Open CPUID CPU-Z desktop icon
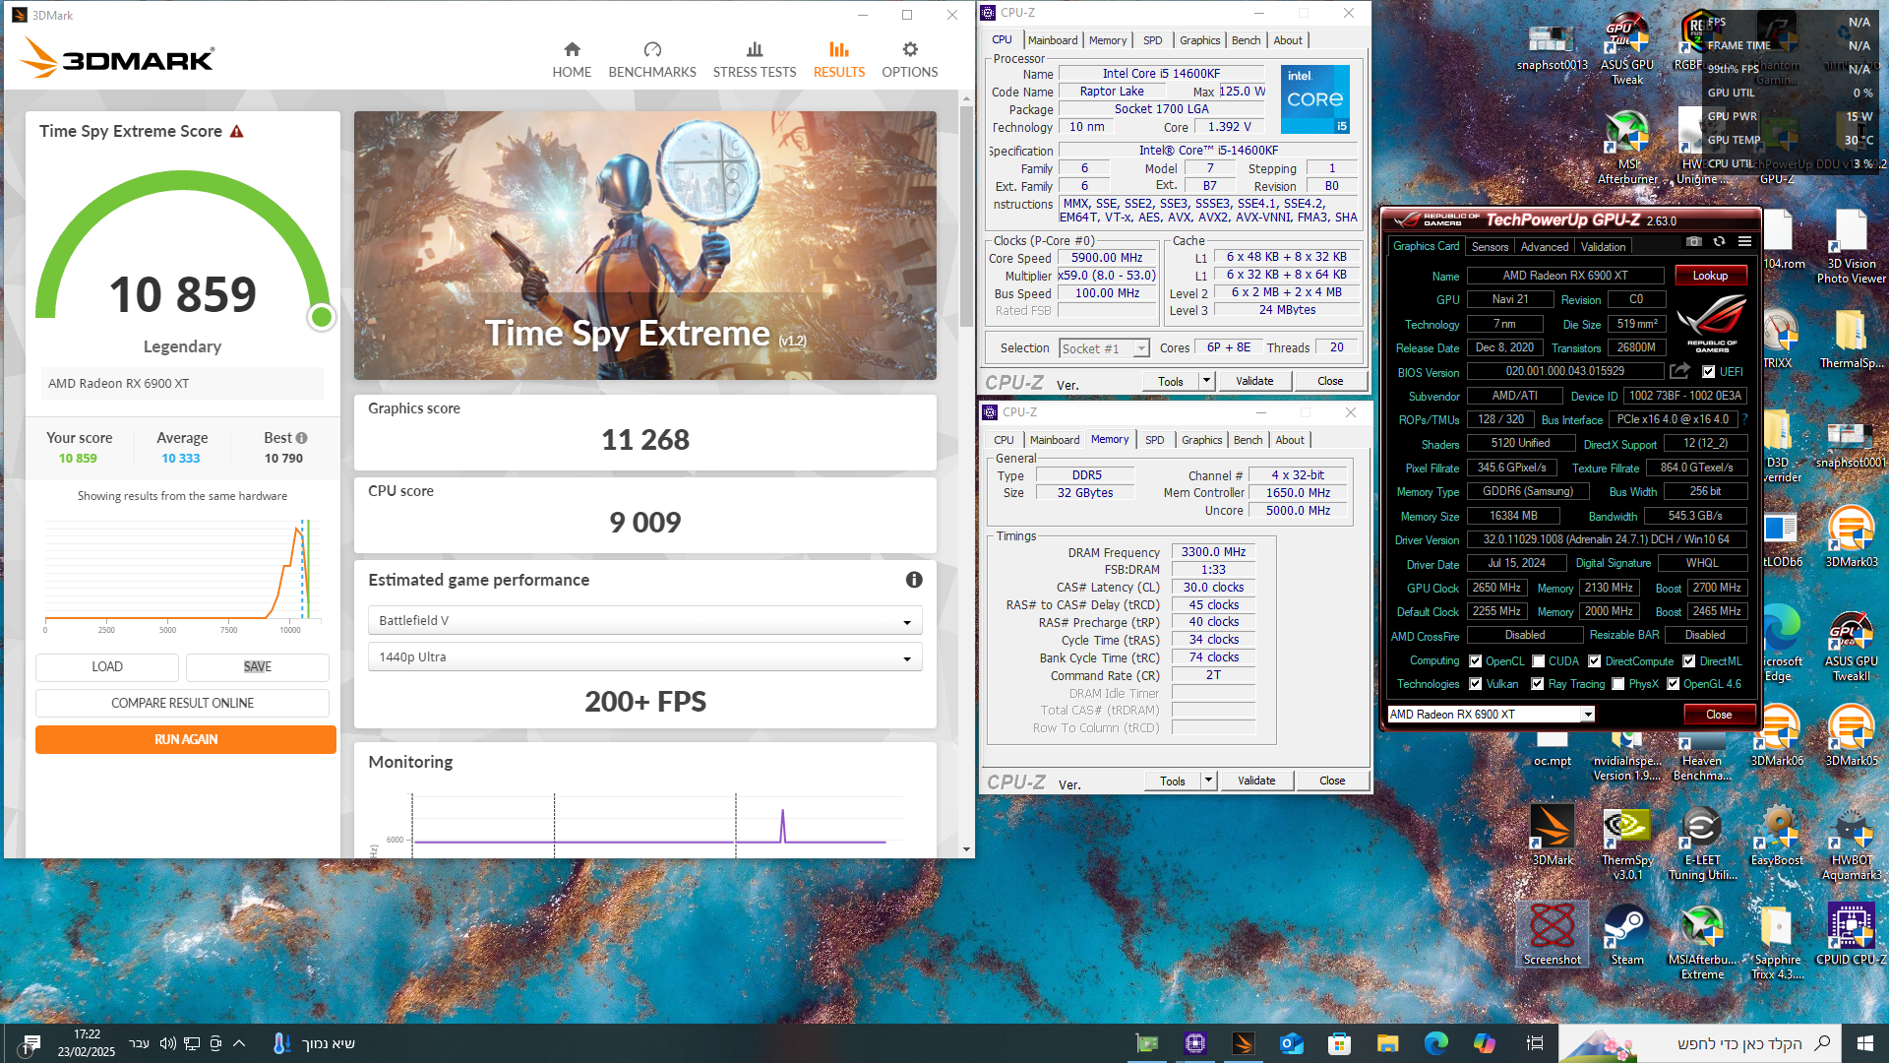The image size is (1889, 1063). click(x=1852, y=927)
